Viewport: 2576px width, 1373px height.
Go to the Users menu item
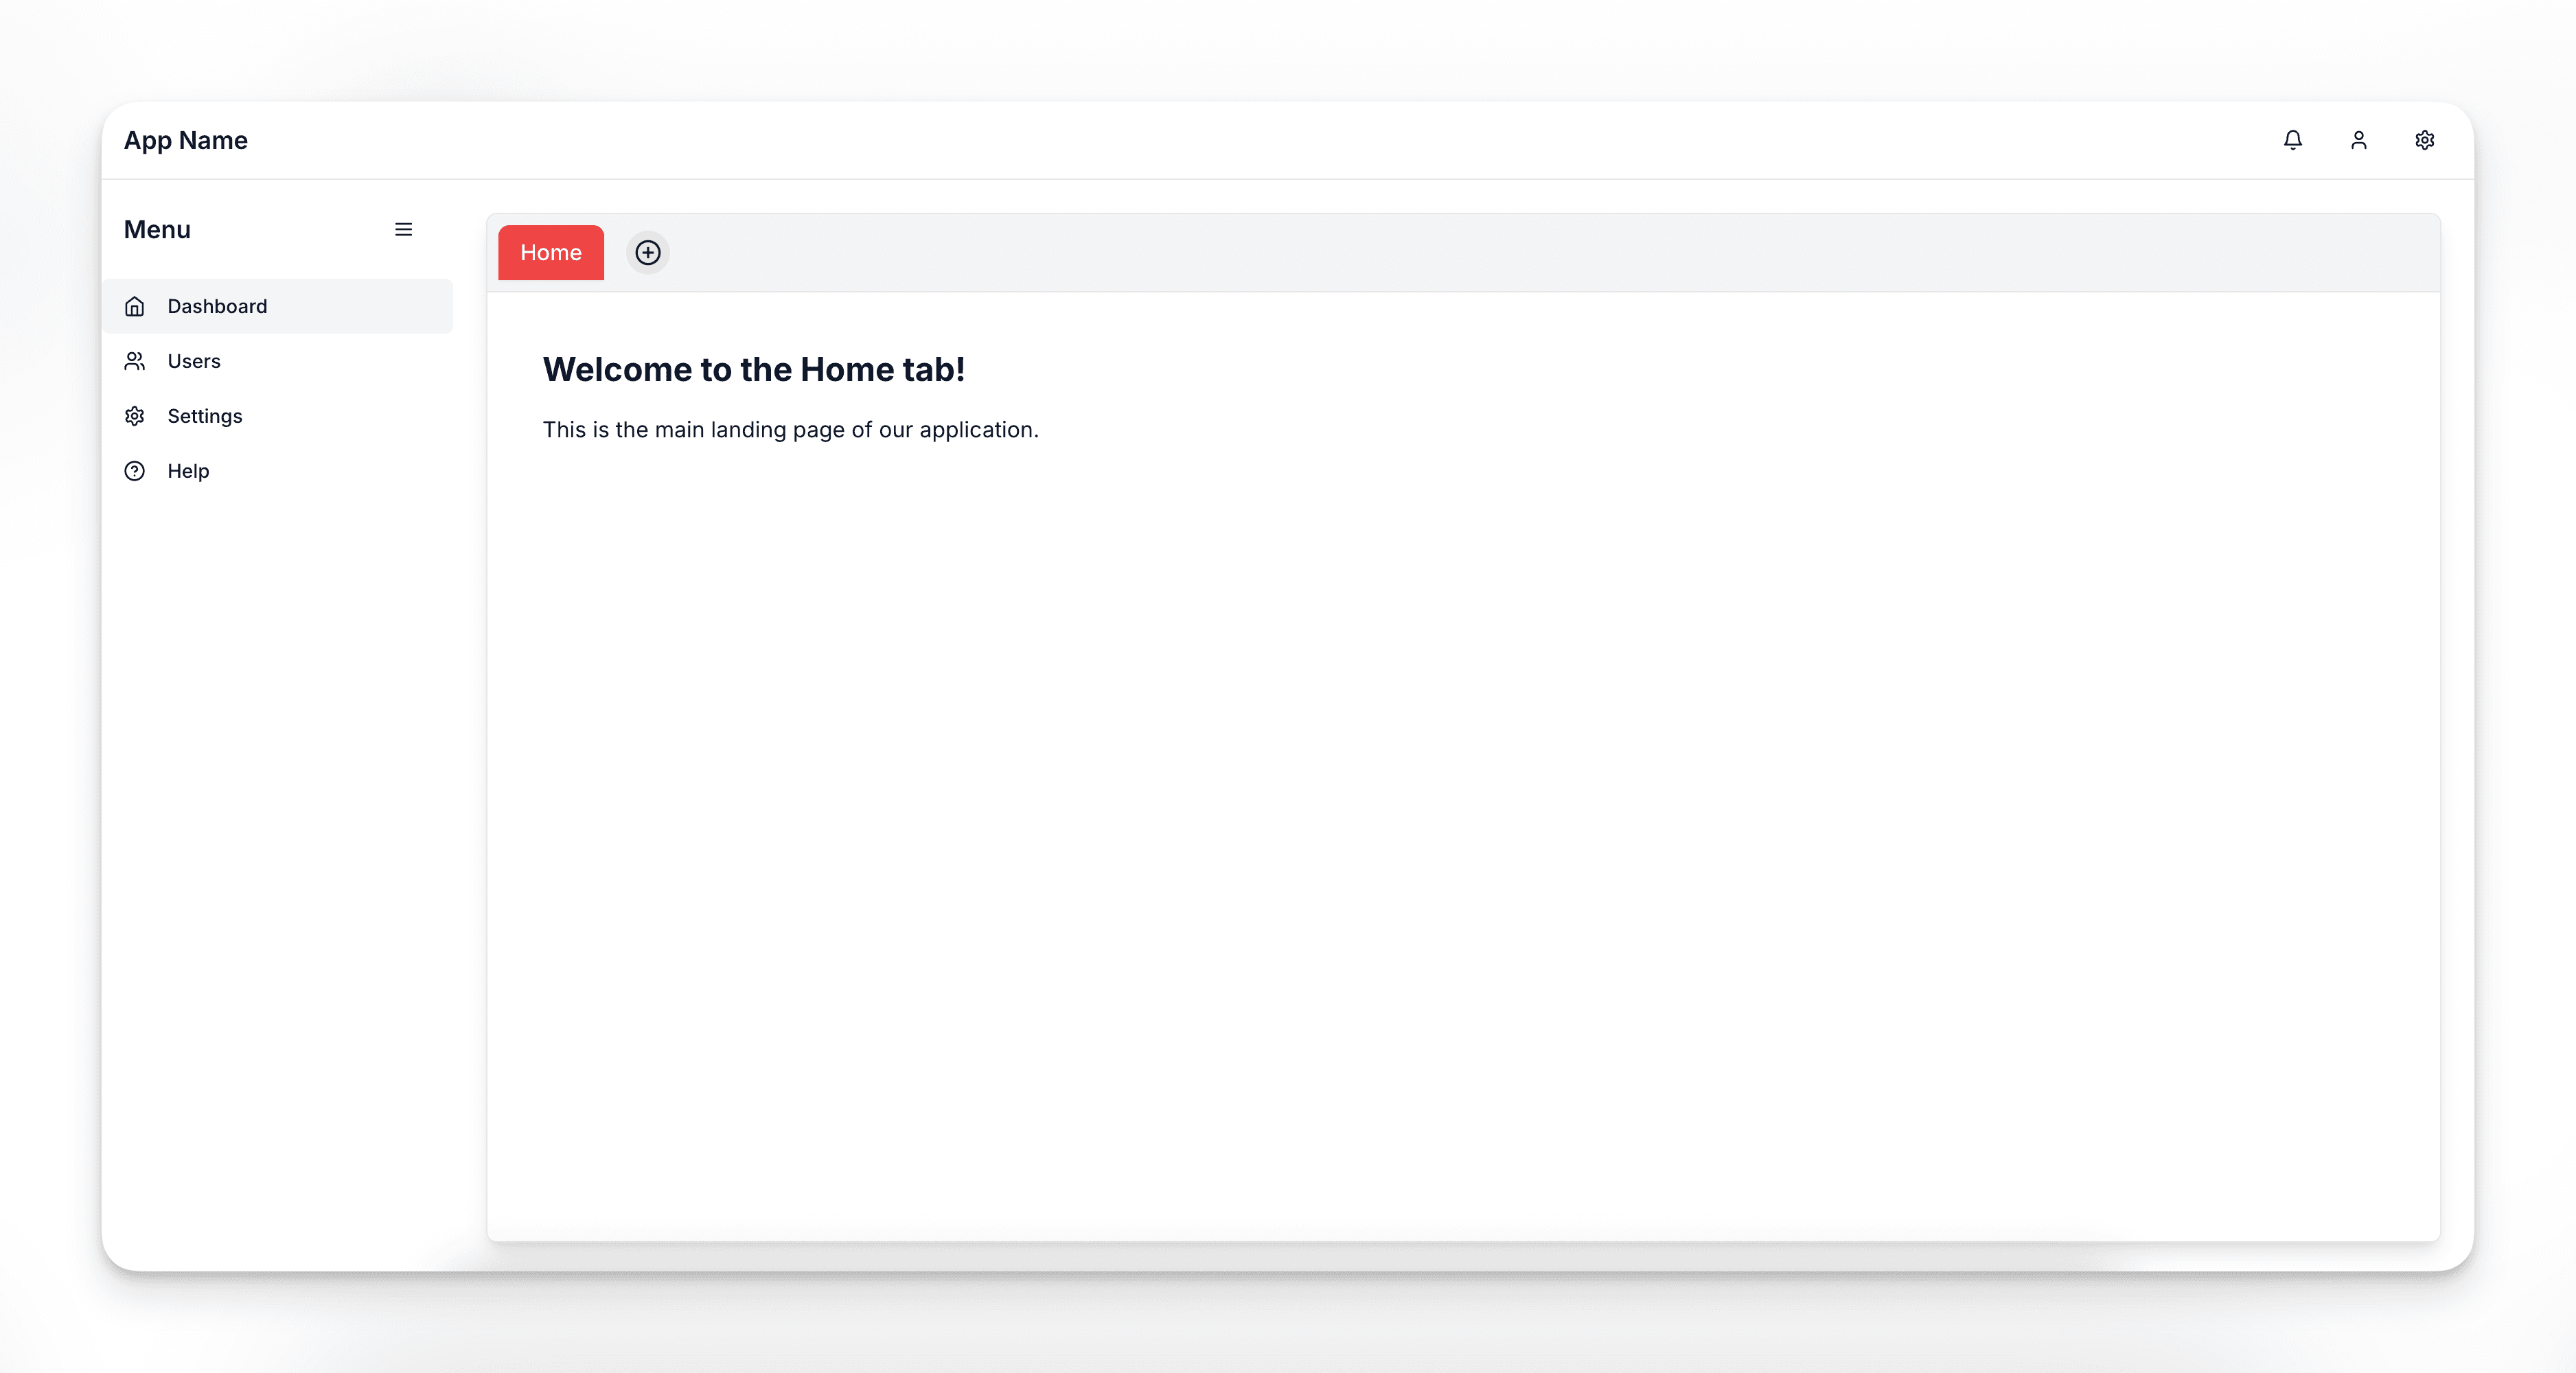coord(194,361)
